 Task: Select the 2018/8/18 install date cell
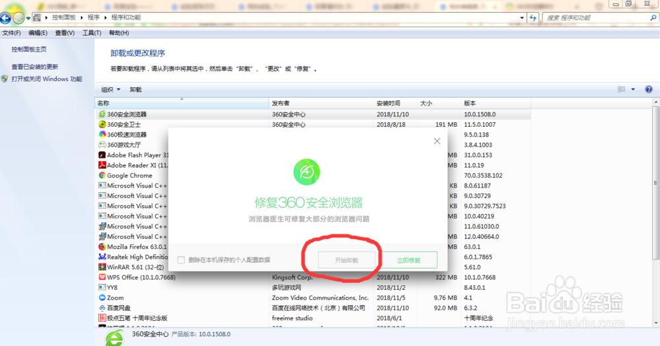tap(391, 124)
